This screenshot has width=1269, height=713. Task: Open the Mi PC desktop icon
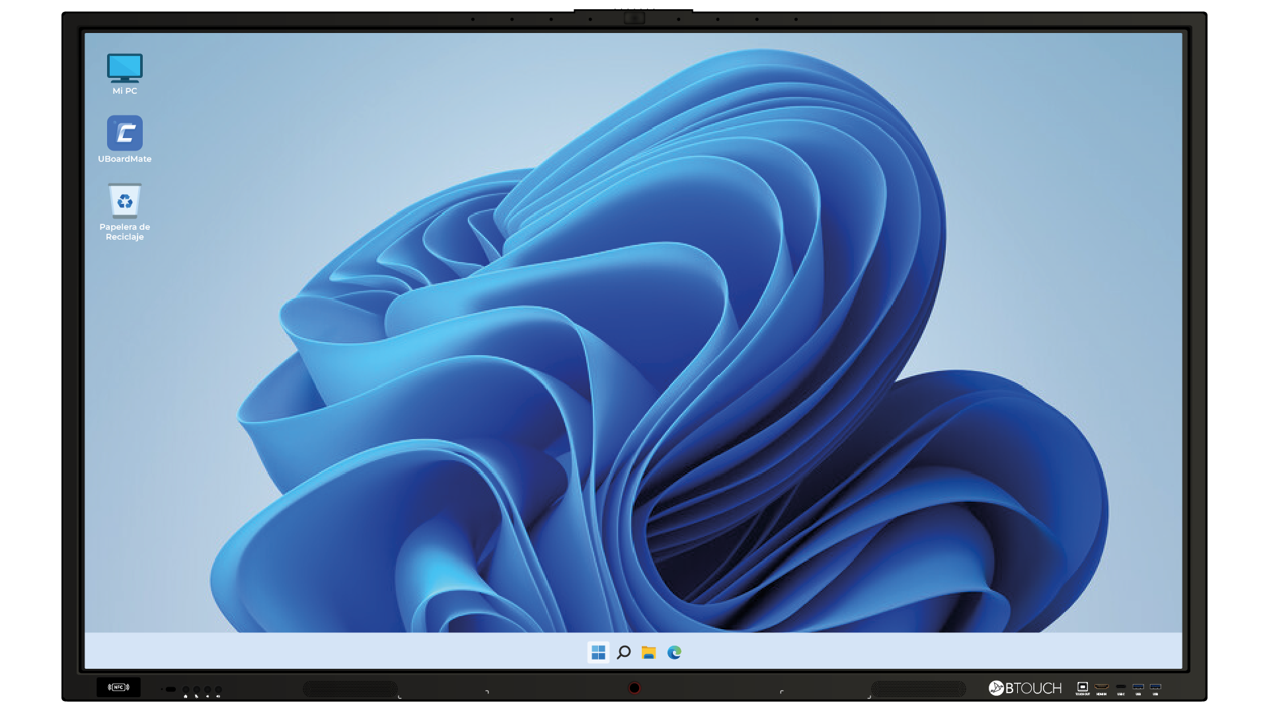[124, 69]
